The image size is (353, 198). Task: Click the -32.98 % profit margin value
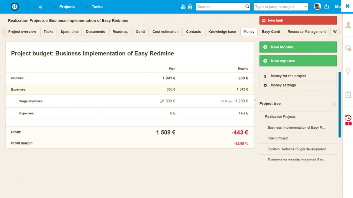[x=241, y=143]
